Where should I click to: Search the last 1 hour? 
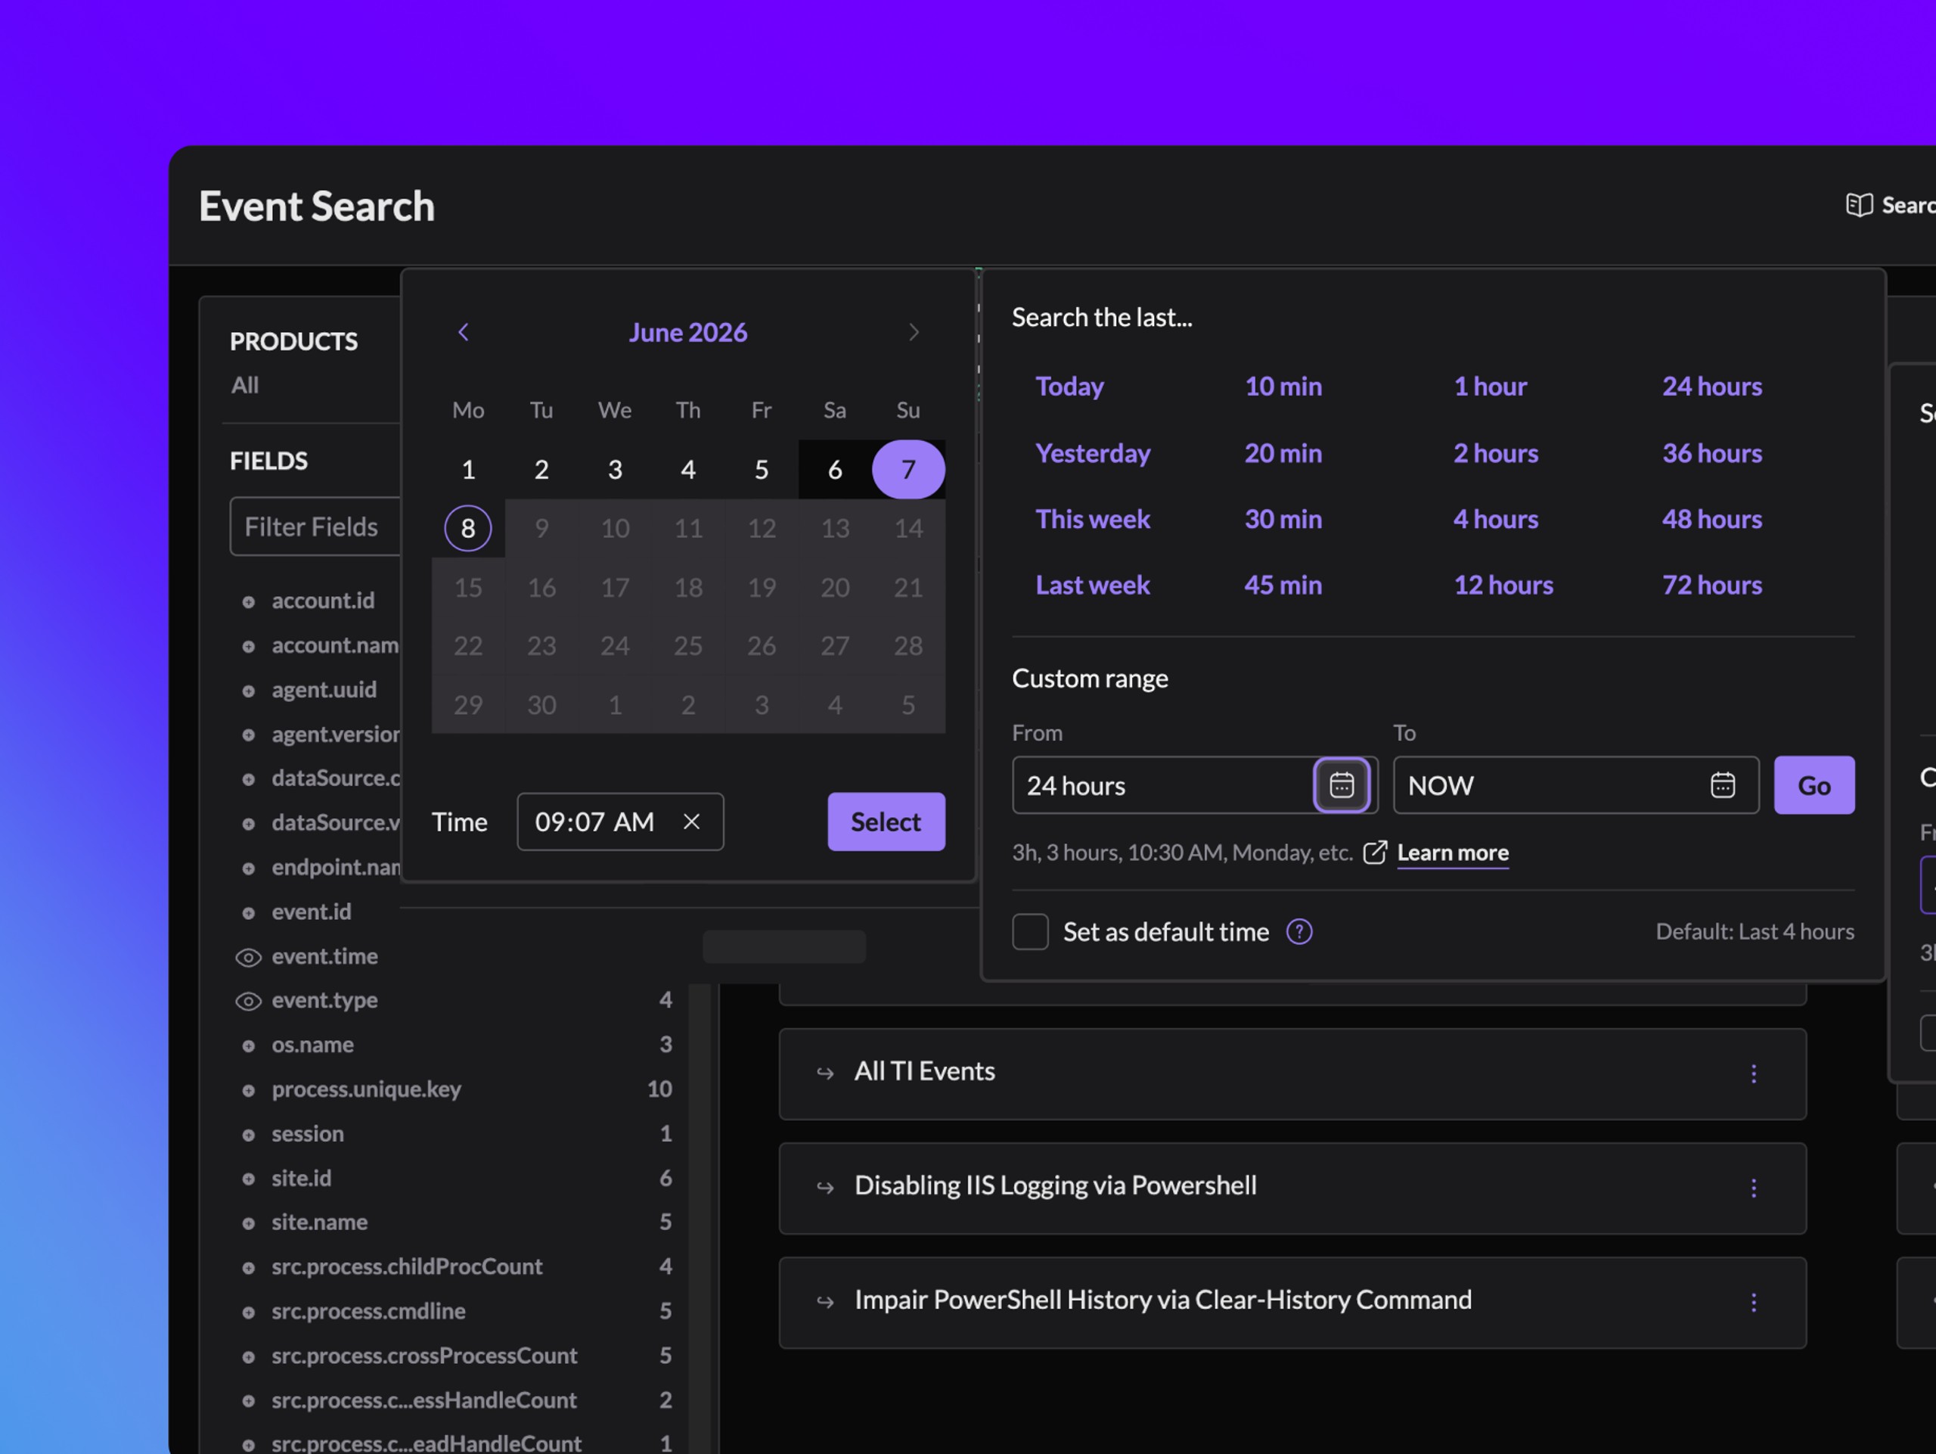point(1490,387)
